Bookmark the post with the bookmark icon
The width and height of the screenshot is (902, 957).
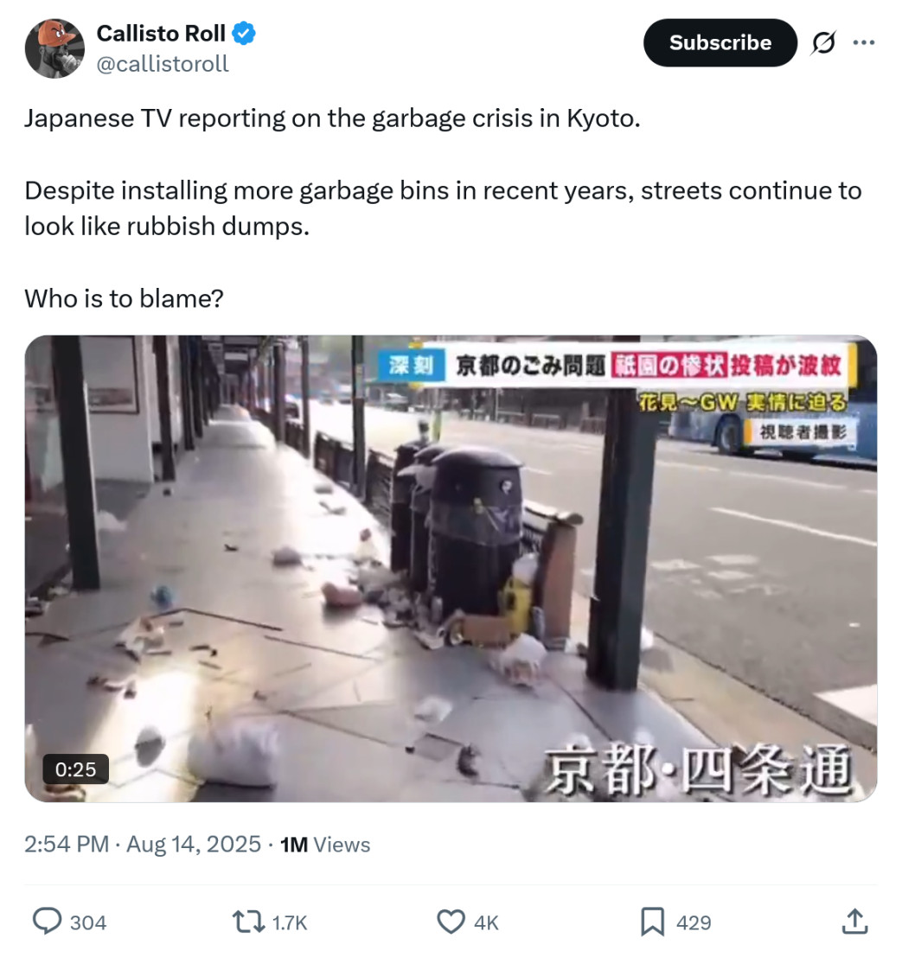[x=652, y=922]
